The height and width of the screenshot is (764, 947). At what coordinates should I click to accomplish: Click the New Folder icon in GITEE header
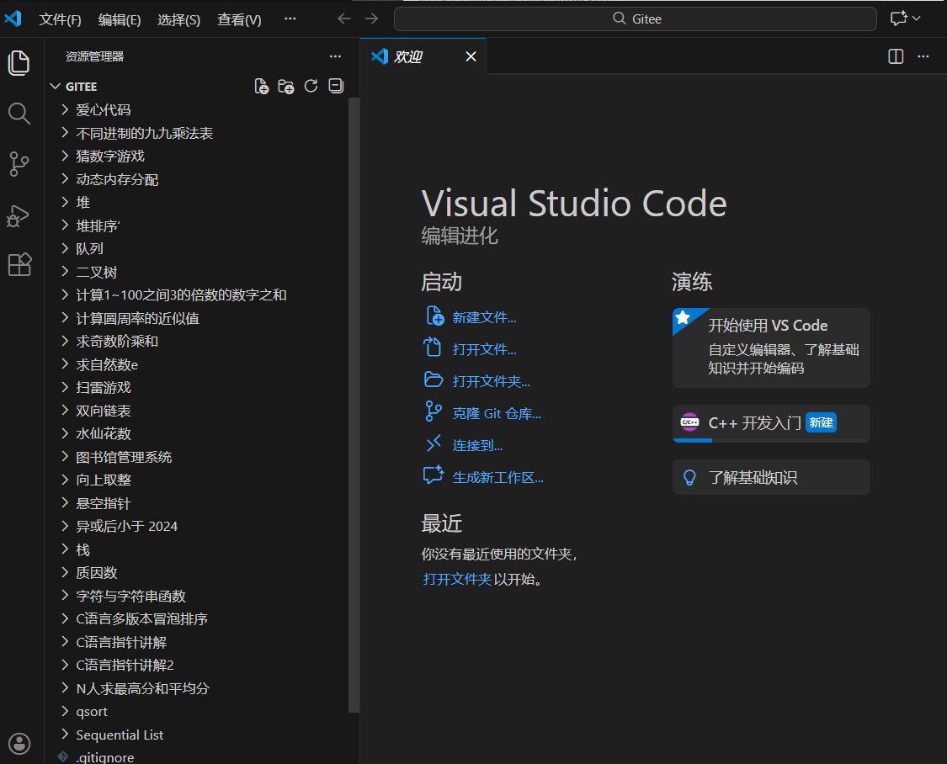click(286, 87)
